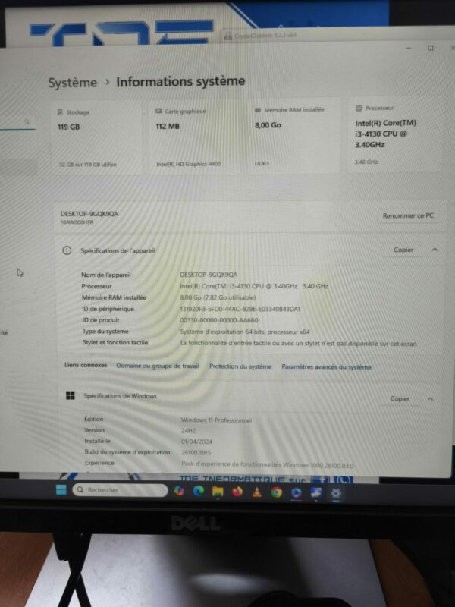Open Microsoft Edge from the taskbar
This screenshot has height=607, width=455.
(199, 491)
